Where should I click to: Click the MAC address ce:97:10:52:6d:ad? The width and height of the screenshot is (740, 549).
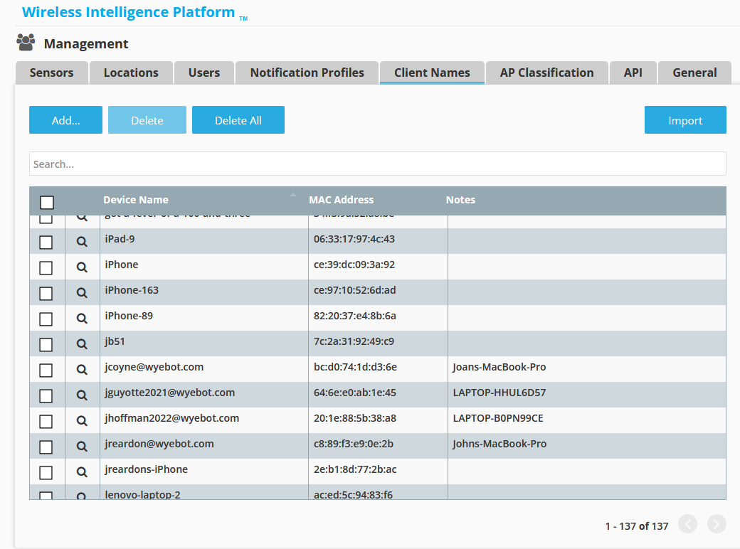355,290
